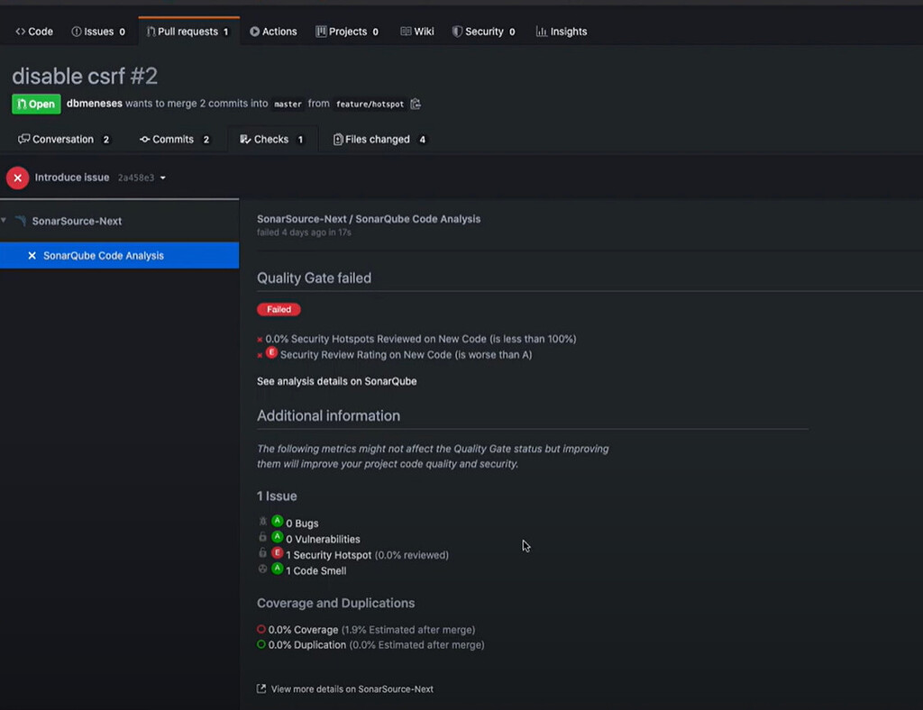Switch to the Conversation tab

coord(63,139)
